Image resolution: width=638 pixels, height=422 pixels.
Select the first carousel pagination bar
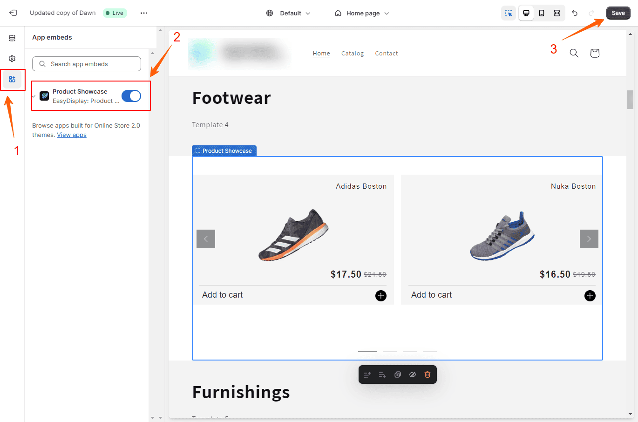[367, 351]
